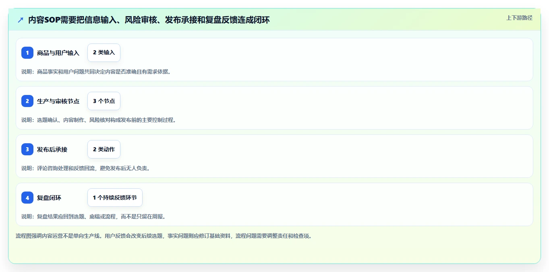
Task: Click the title '内容SOP需要把信息输入…连成闭环'
Action: coord(149,20)
